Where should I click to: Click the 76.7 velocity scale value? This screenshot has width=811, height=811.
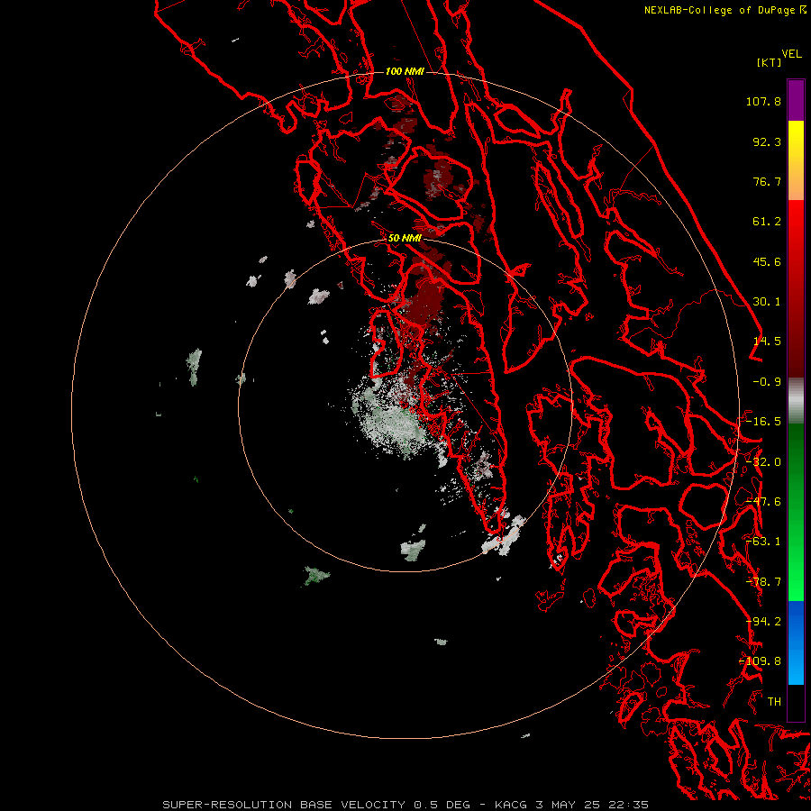coord(767,181)
